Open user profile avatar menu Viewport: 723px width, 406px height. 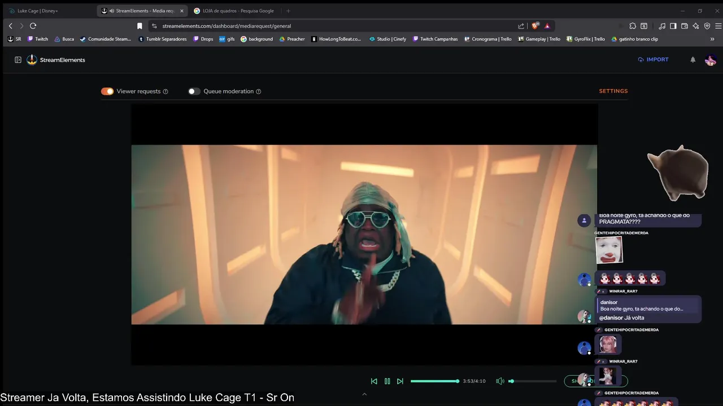click(711, 60)
